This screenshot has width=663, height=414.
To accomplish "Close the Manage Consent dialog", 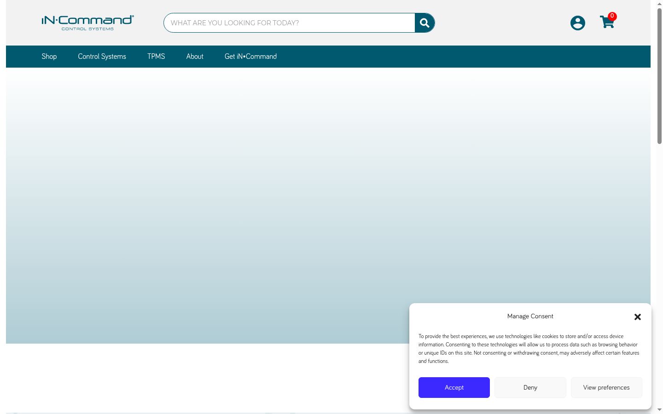I will coord(638,317).
